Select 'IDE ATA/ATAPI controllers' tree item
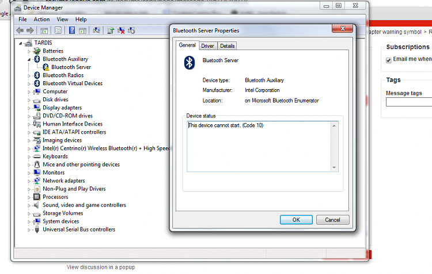The image size is (432, 274). point(74,132)
